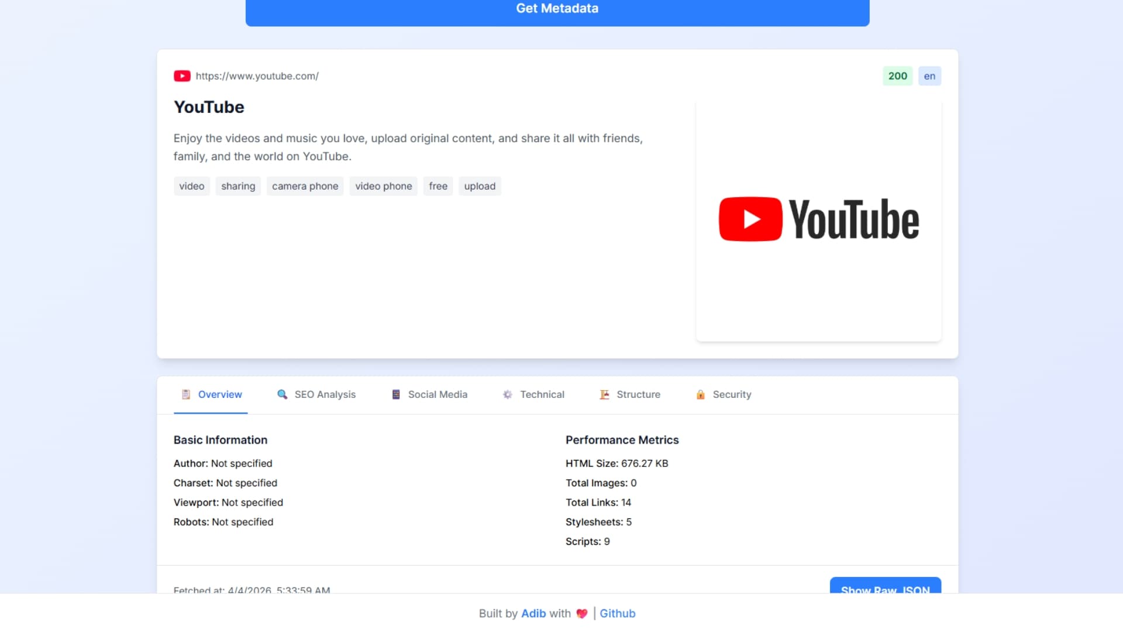Switch to the Technical tab
1123x632 pixels.
tap(533, 394)
